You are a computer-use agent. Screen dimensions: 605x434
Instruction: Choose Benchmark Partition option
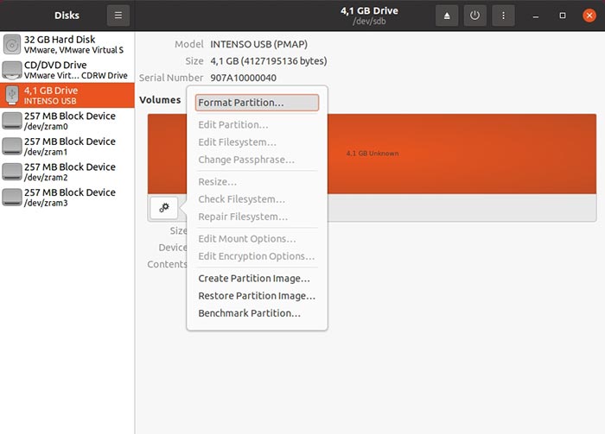(250, 313)
